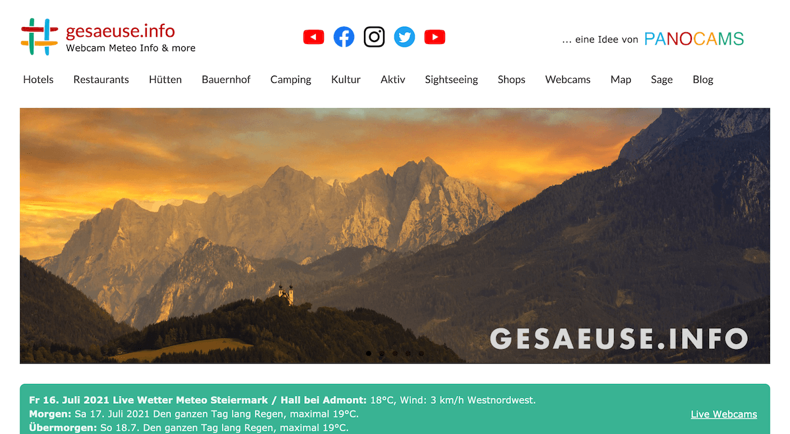790x434 pixels.
Task: Click the mountain sunset banner image
Action: (x=395, y=235)
